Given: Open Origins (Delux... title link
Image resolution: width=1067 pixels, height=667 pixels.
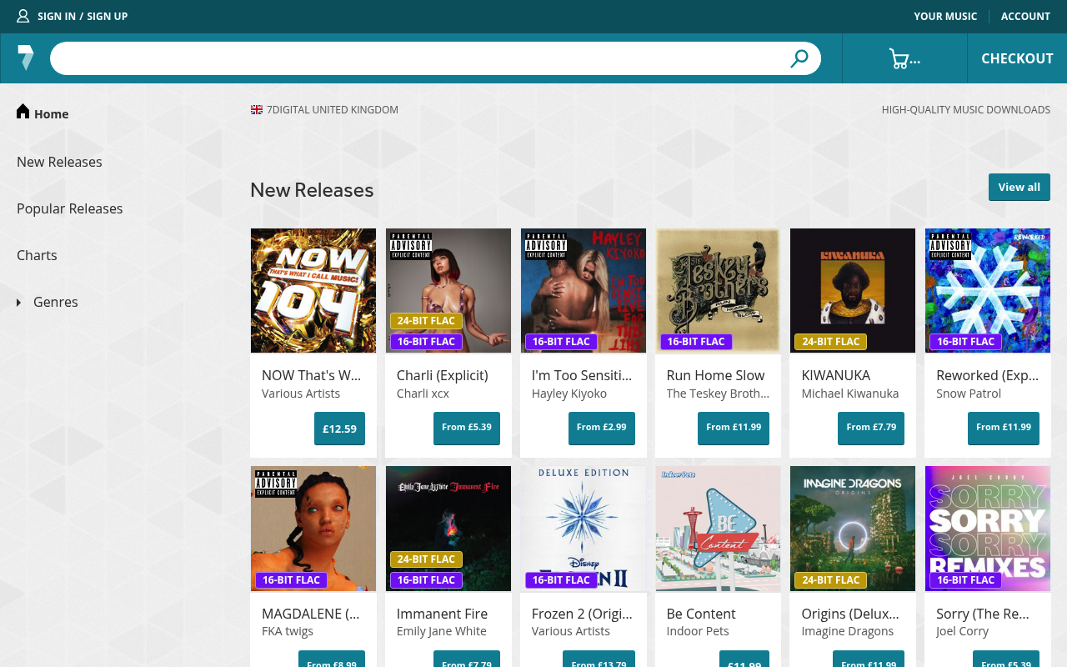Looking at the screenshot, I should (850, 614).
